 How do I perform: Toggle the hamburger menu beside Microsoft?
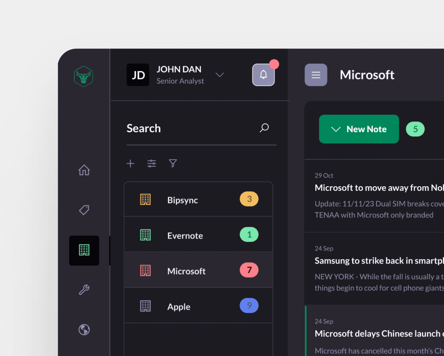[x=316, y=75]
